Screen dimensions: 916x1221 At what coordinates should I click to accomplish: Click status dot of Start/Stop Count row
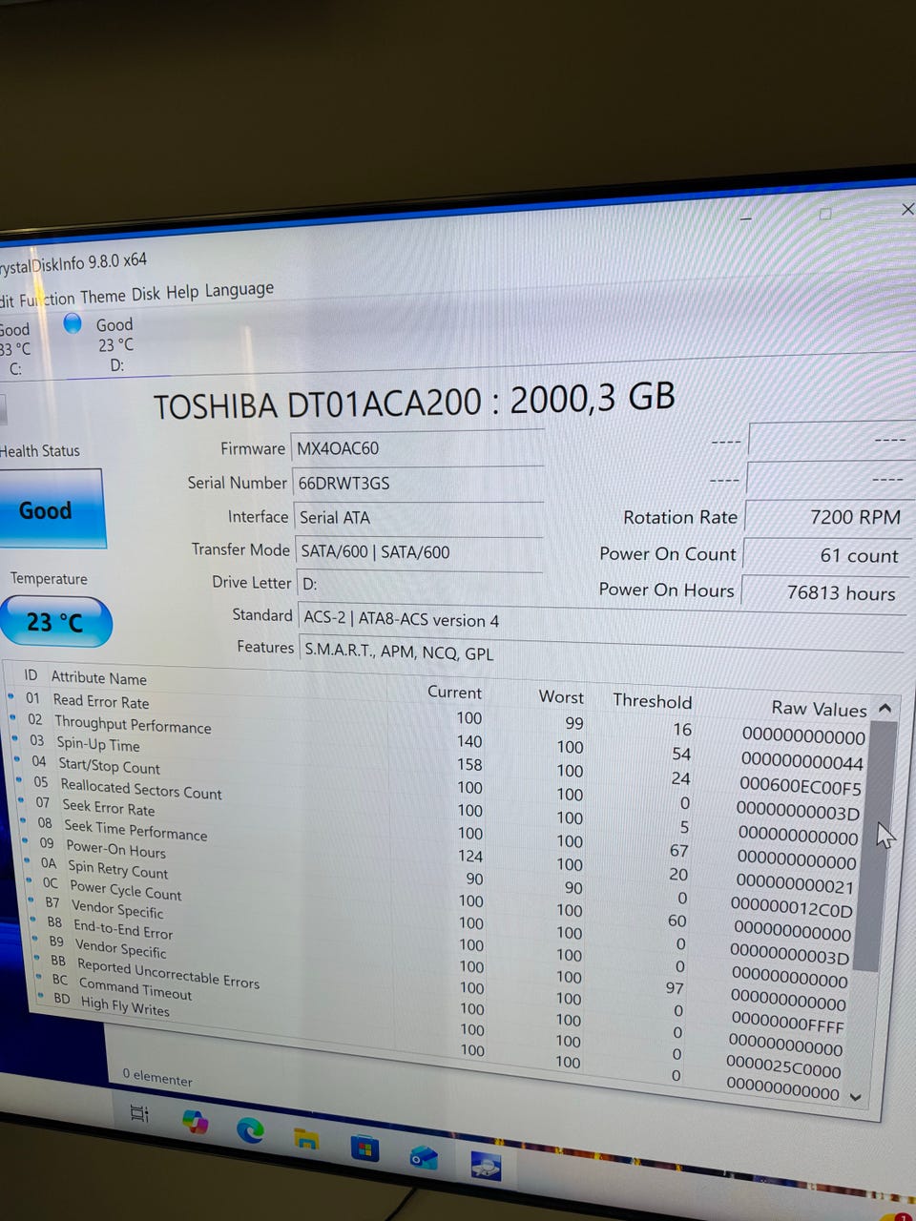18,759
